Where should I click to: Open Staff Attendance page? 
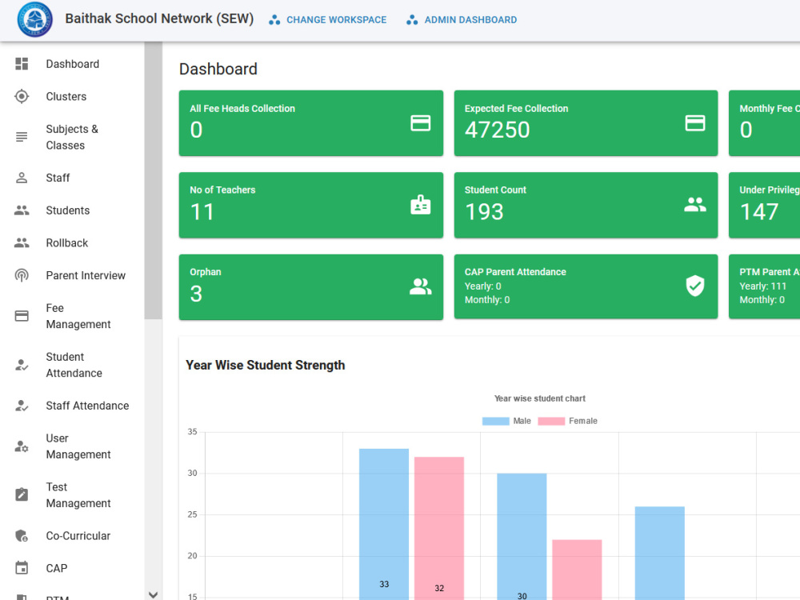73,406
